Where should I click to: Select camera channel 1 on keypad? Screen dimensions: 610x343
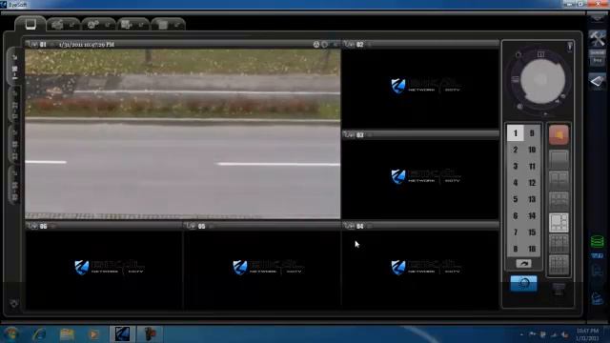pyautogui.click(x=515, y=133)
